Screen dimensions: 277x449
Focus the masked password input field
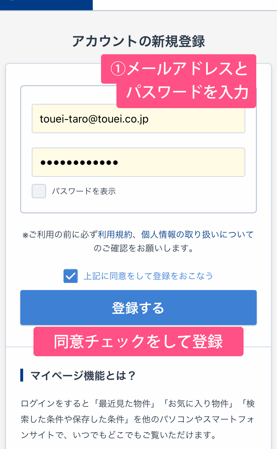pos(138,162)
